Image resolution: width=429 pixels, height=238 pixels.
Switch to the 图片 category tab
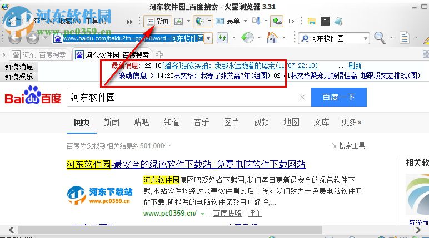231,122
